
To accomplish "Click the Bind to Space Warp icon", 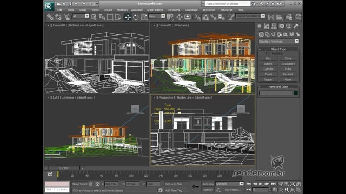I will [66, 17].
